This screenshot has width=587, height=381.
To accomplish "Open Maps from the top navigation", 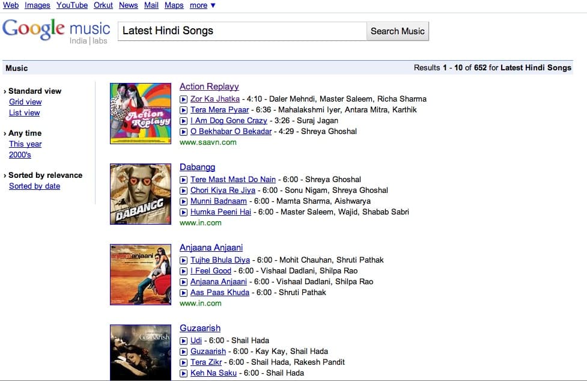I will [174, 5].
